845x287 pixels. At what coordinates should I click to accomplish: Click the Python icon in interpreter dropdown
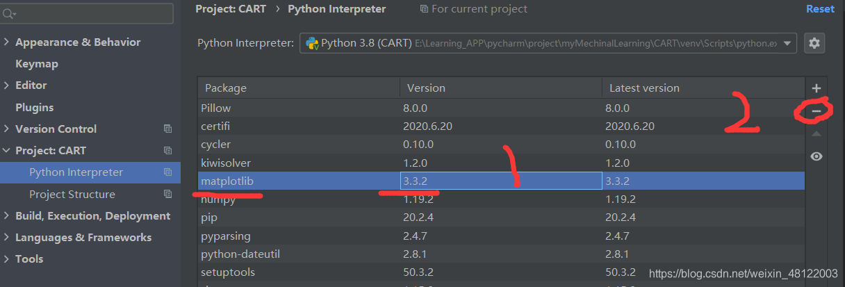point(312,43)
